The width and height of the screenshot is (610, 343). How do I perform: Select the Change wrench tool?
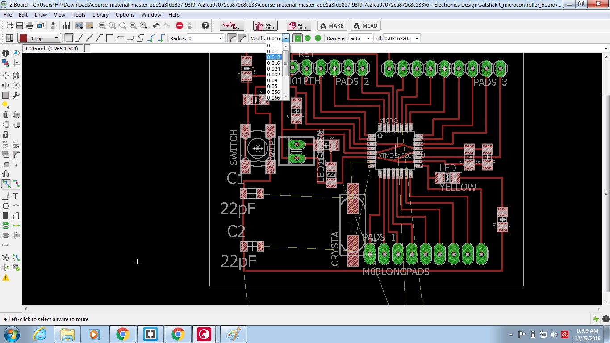16,95
